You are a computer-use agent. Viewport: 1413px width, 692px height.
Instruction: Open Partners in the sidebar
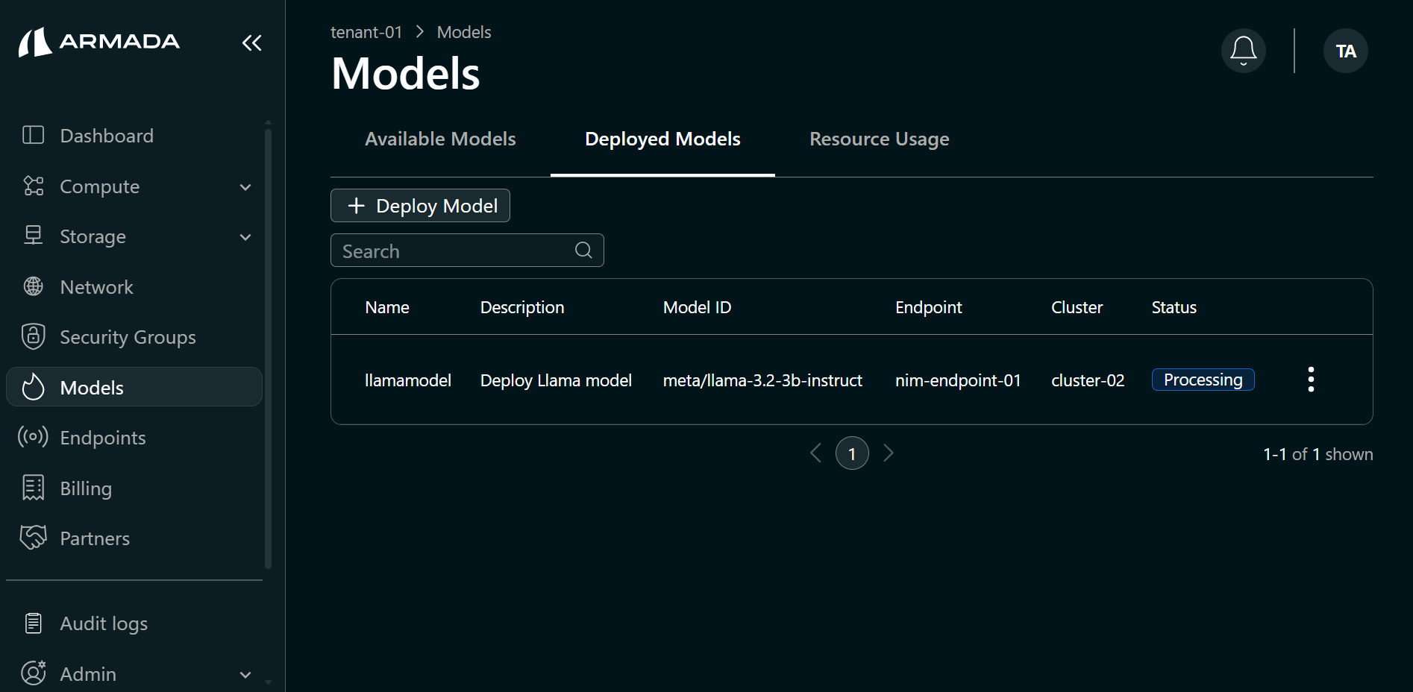click(x=134, y=538)
